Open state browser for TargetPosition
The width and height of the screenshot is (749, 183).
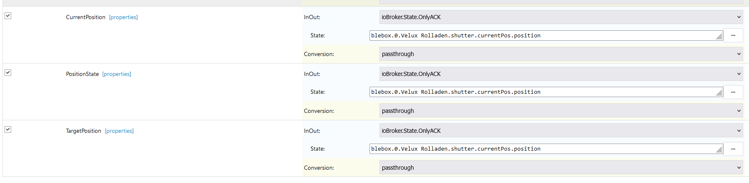733,149
